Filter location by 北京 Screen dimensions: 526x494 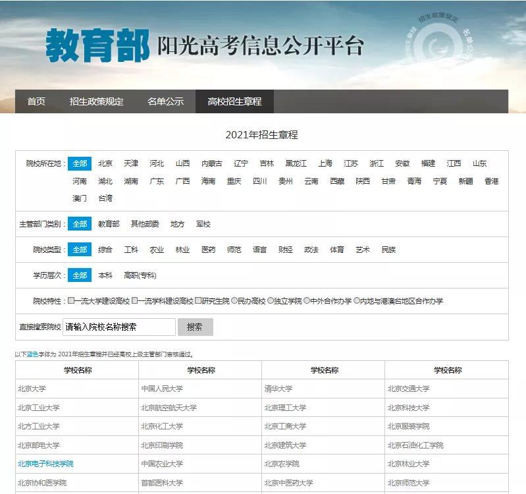[105, 163]
